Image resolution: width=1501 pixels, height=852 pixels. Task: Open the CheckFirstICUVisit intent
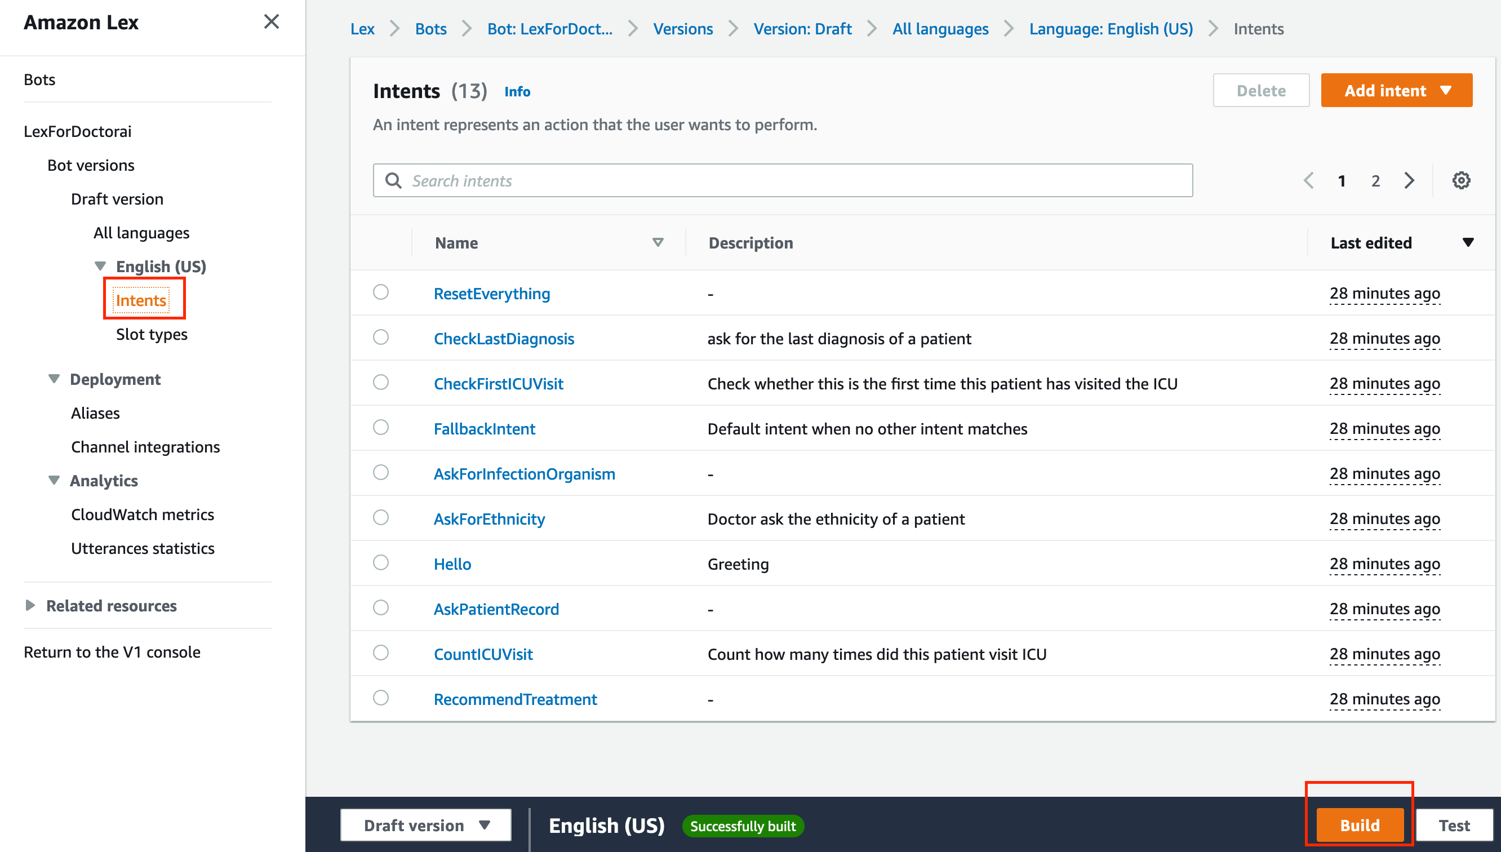[499, 383]
